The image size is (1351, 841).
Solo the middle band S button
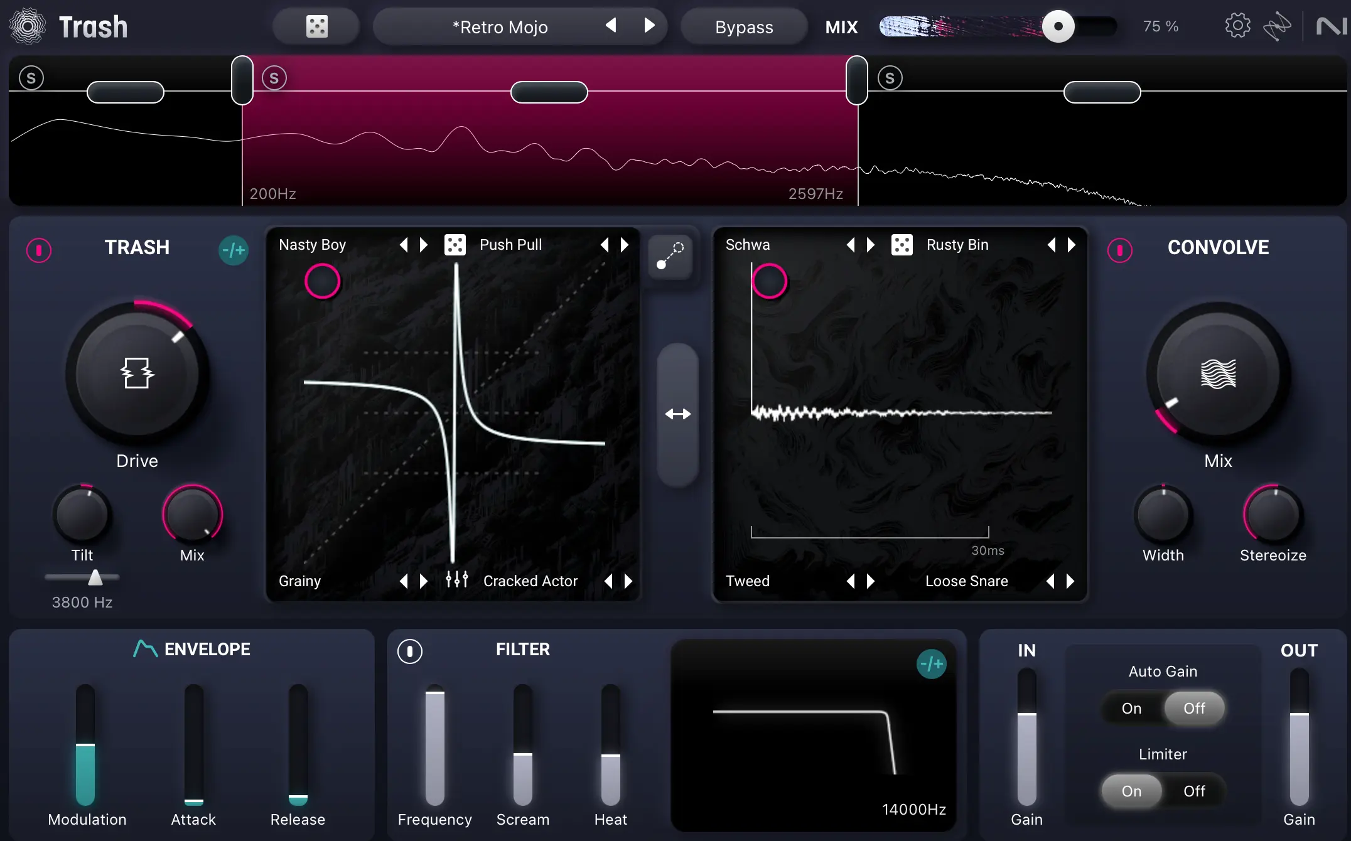(274, 78)
